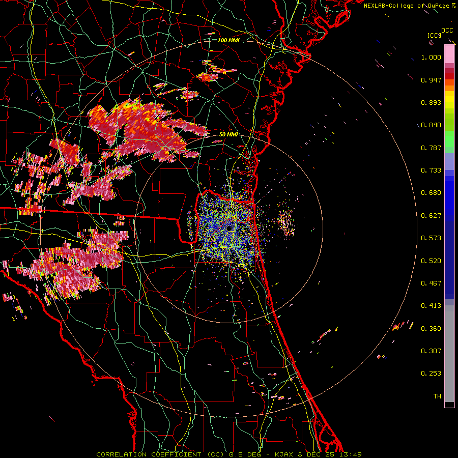Select the 0.840 legend value
The width and height of the screenshot is (458, 458).
pos(431,125)
